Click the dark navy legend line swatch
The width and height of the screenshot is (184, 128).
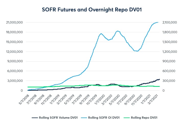34,118
